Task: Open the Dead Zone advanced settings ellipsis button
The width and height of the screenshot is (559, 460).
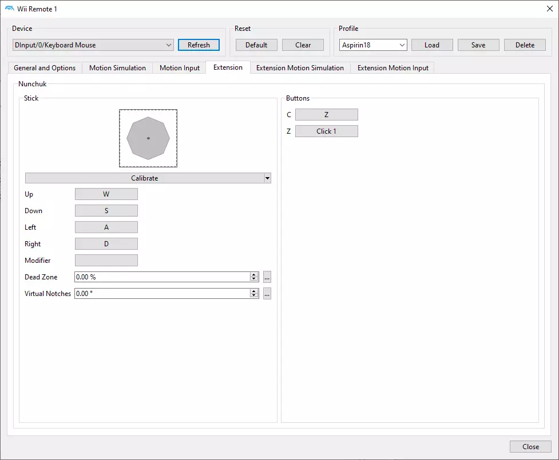Action: (267, 277)
